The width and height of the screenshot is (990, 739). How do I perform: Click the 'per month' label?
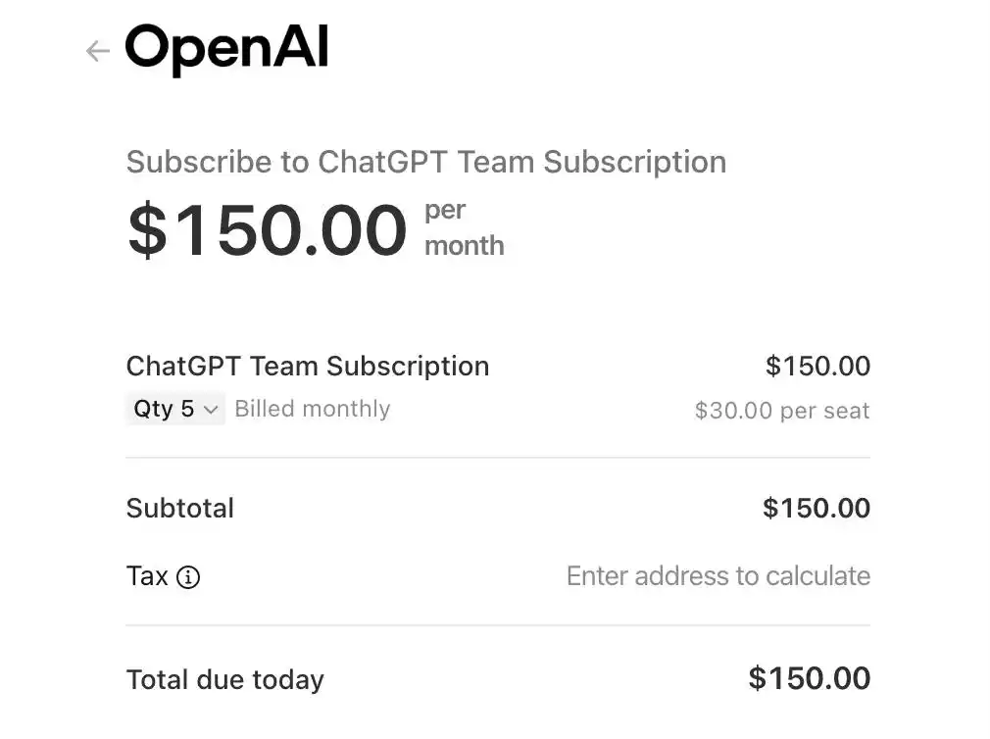464,227
